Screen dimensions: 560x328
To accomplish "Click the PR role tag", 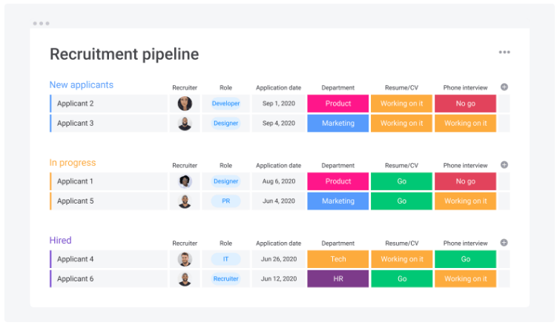I will [225, 201].
